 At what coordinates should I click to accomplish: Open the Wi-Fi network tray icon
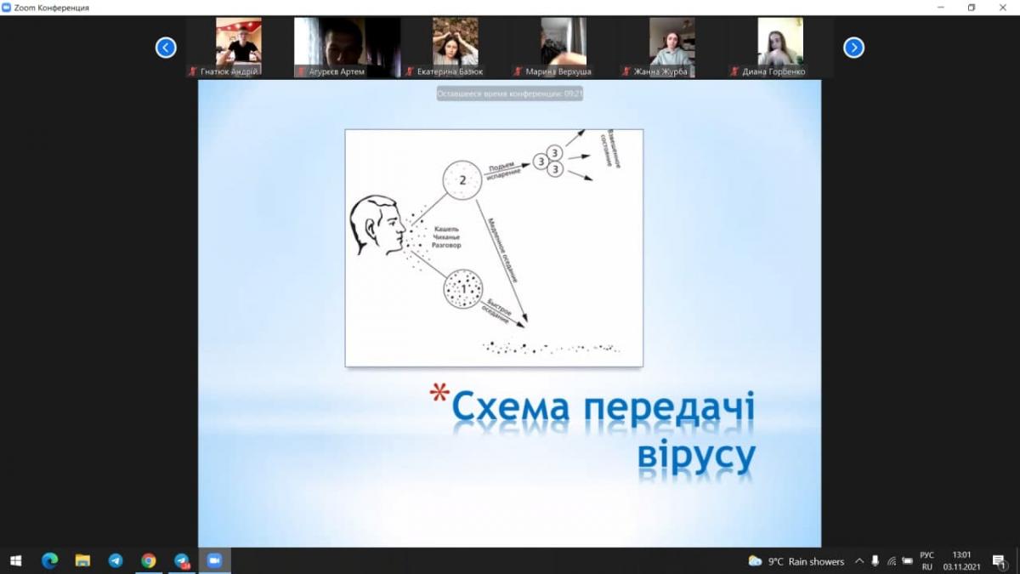point(892,561)
